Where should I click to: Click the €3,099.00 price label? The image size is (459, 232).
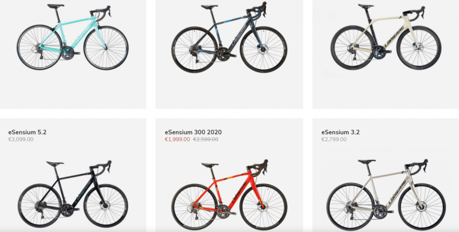pyautogui.click(x=21, y=139)
